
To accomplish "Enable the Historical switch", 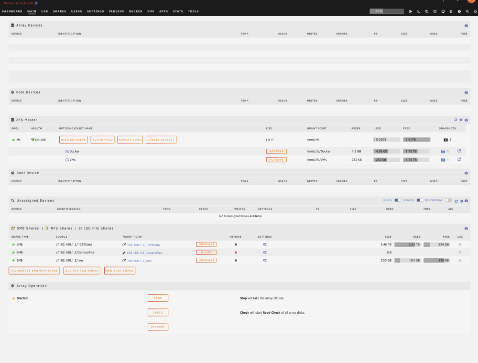I will [448, 200].
